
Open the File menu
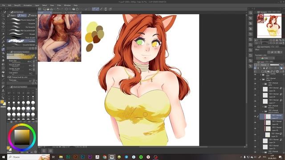point(4,5)
